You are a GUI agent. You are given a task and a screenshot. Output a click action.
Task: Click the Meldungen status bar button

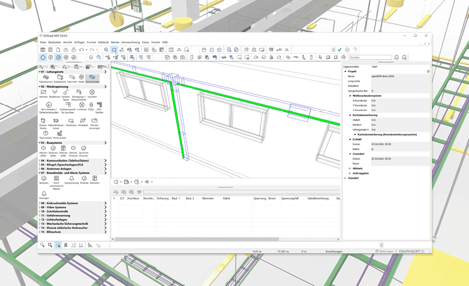point(384,251)
